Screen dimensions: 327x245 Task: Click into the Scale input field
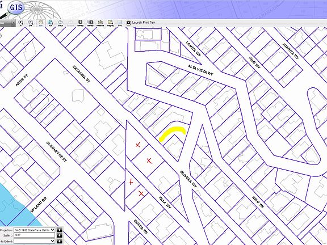coord(35,235)
